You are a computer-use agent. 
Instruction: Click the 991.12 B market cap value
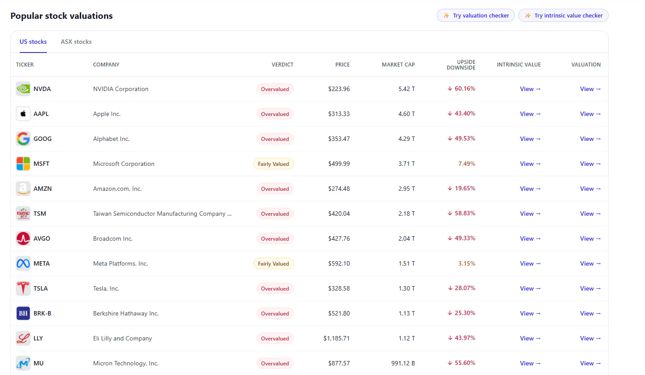(403, 363)
